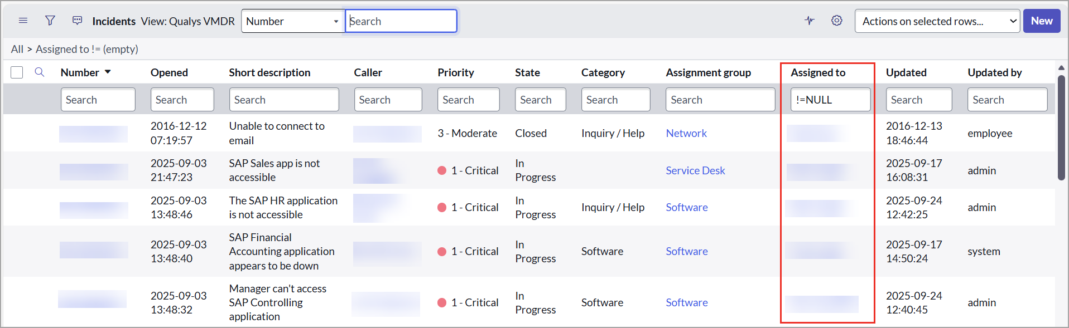The width and height of the screenshot is (1069, 328).
Task: Click the scrollbar up arrow
Action: point(1061,68)
